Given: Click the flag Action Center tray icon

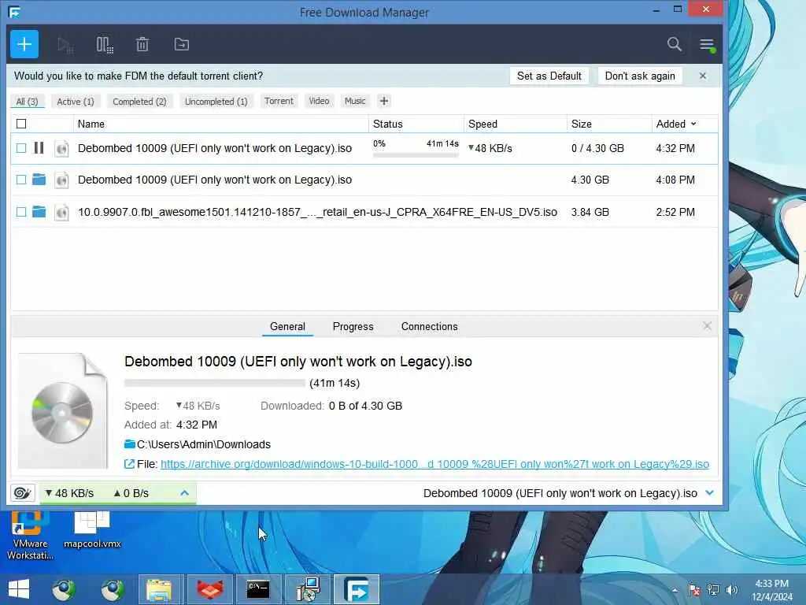Looking at the screenshot, I should (694, 589).
